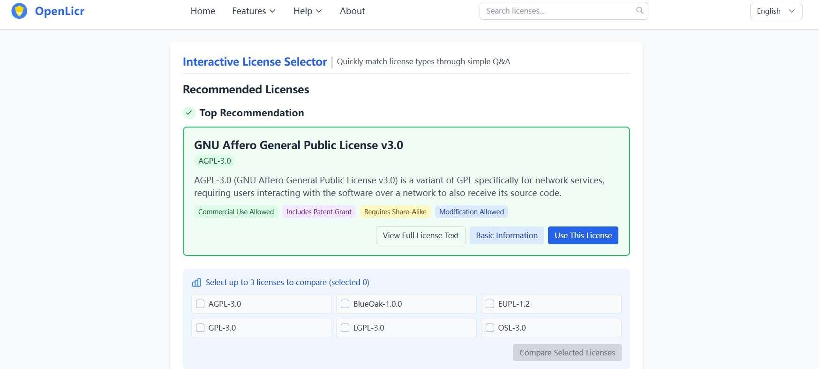Open Basic Information for AGPL-3.0
819x369 pixels.
pyautogui.click(x=507, y=235)
